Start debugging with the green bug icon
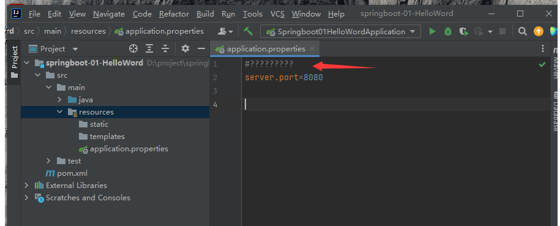560x226 pixels. point(448,31)
